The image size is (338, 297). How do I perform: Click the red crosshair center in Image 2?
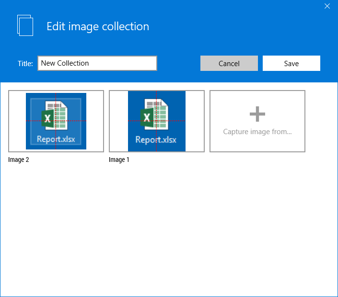56,121
